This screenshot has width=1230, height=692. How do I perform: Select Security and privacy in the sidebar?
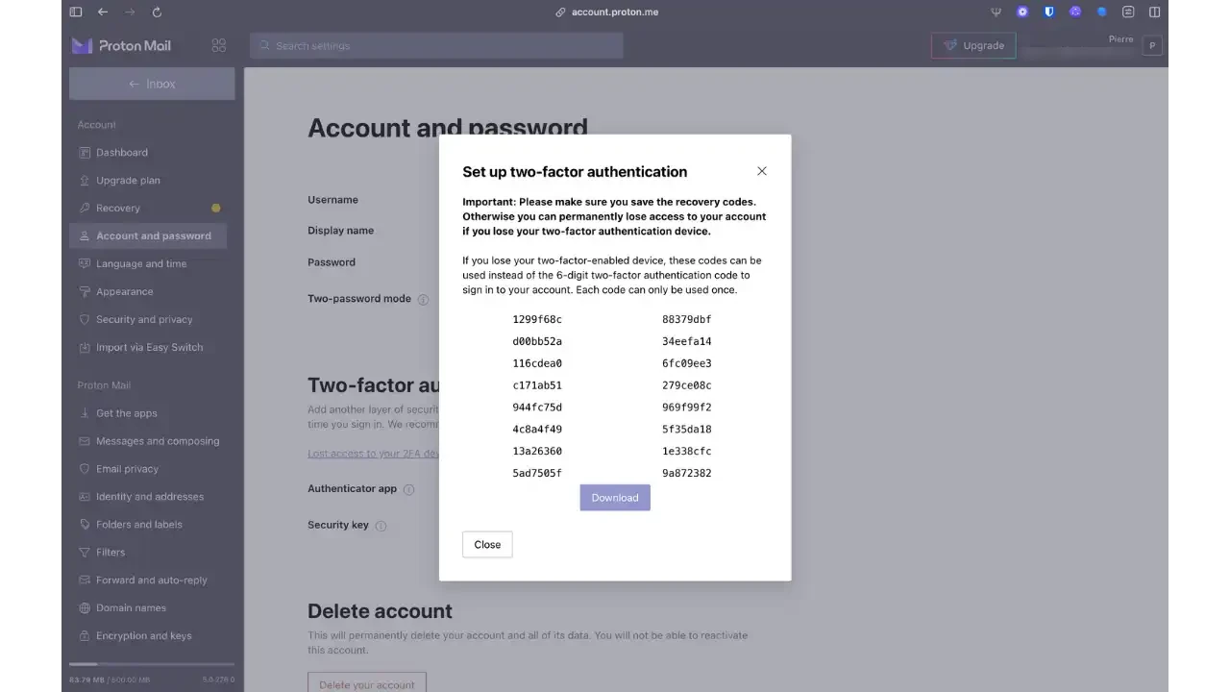pos(142,319)
